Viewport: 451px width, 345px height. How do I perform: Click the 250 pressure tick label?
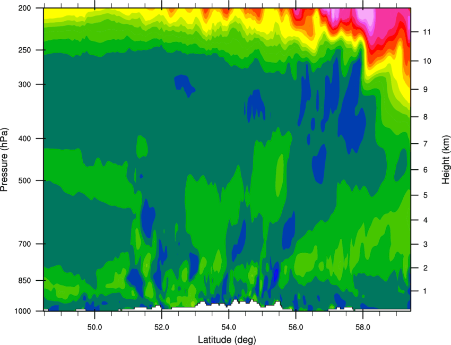25,50
